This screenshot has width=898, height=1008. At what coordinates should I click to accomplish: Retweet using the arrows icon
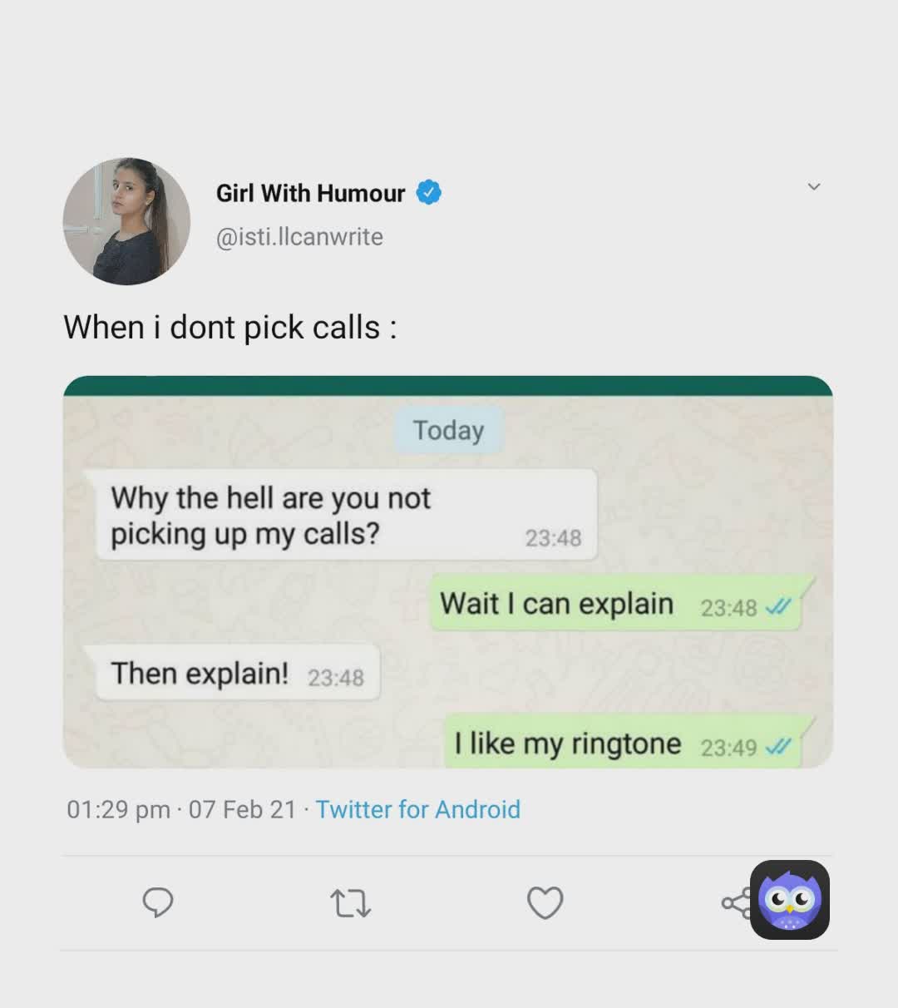click(x=350, y=903)
